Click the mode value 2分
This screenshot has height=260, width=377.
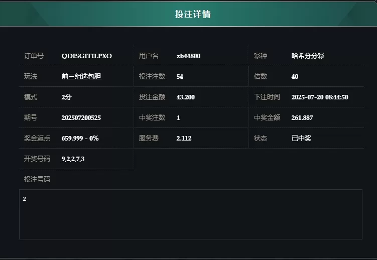(67, 97)
